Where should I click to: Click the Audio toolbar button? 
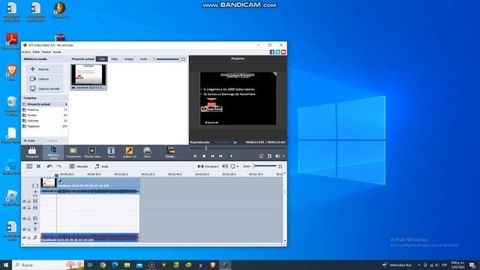[102, 166]
